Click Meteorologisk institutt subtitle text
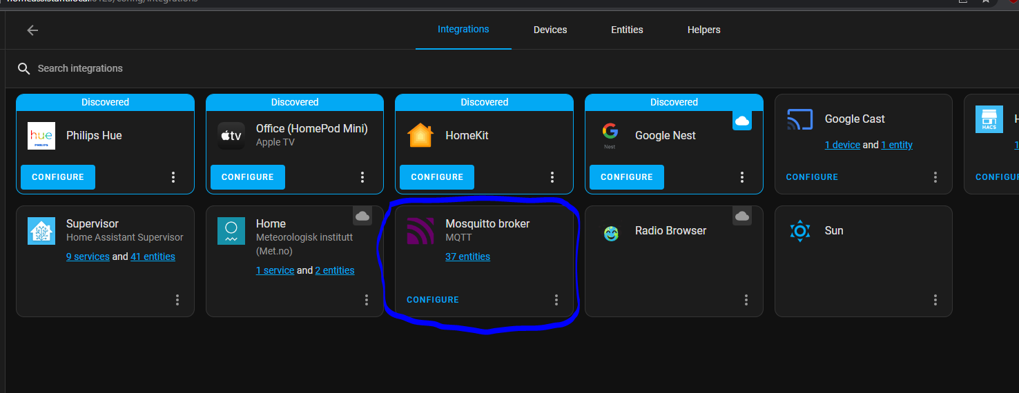 pos(304,244)
